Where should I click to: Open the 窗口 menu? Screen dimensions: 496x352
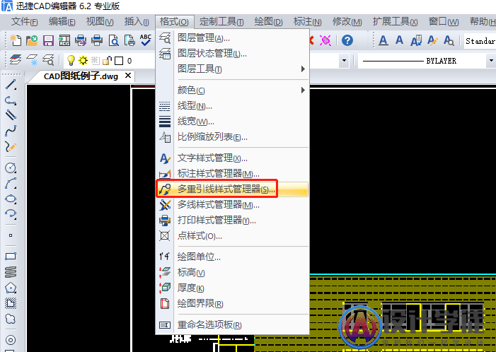tap(444, 22)
